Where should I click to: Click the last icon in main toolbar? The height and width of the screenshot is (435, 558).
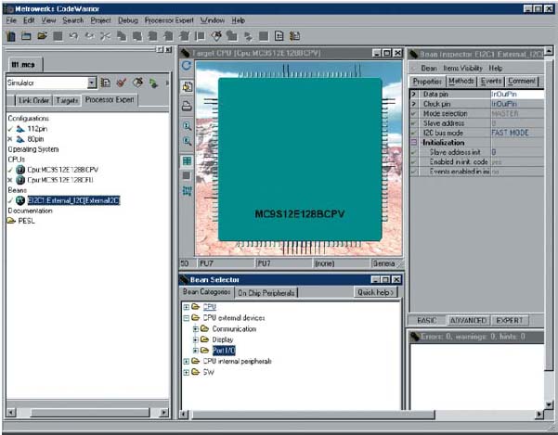(x=294, y=36)
